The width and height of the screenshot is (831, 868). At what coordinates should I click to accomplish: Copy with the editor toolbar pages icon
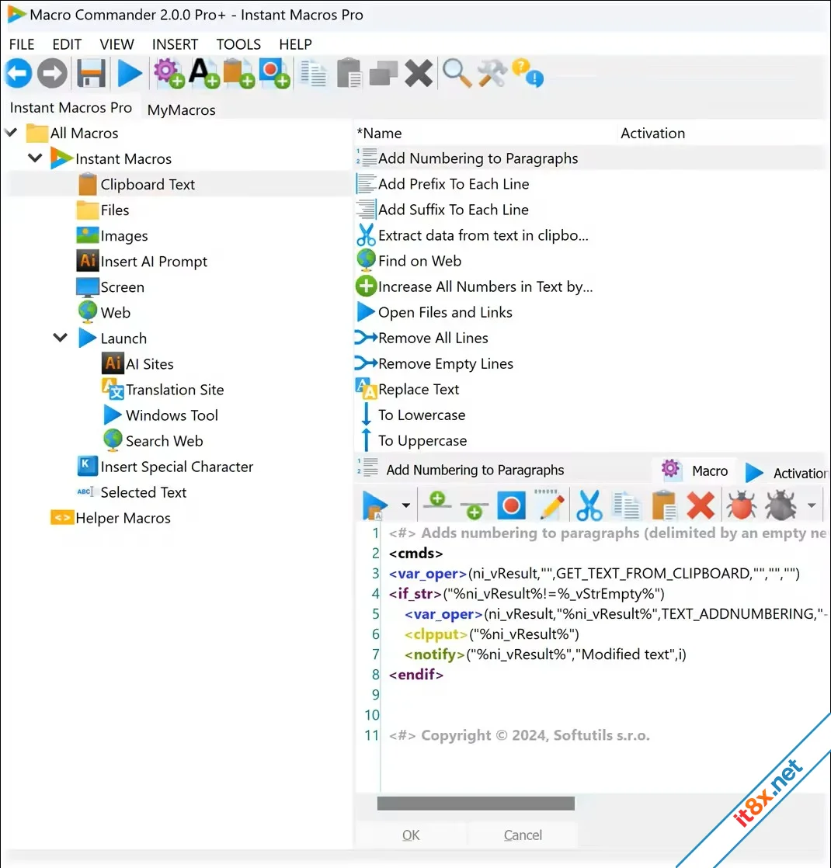tap(626, 505)
